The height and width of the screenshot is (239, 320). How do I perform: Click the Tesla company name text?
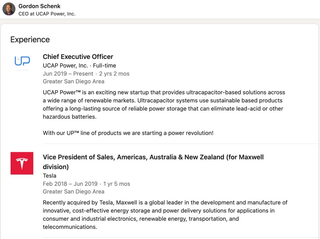click(x=50, y=176)
